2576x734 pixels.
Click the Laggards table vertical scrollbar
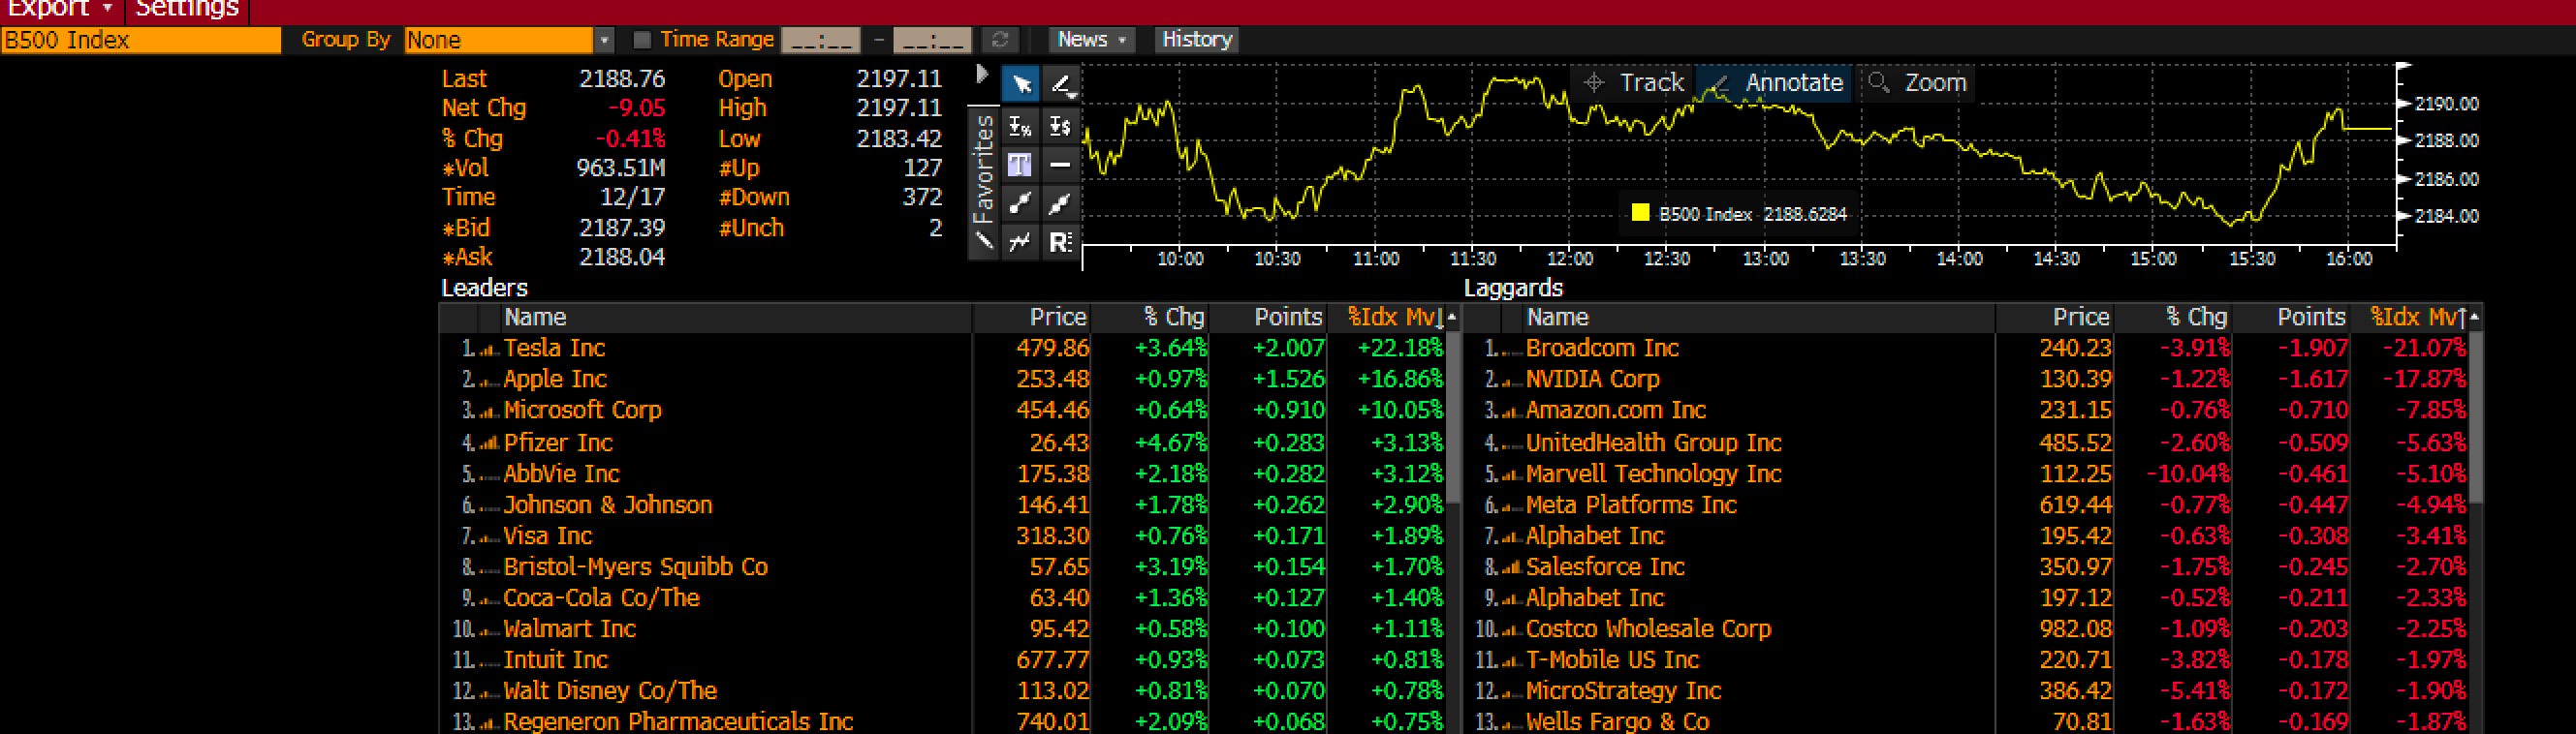[x=2475, y=419]
